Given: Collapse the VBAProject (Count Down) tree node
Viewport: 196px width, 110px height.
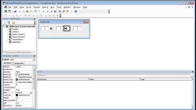Looking at the screenshot, I should (x=4, y=27).
